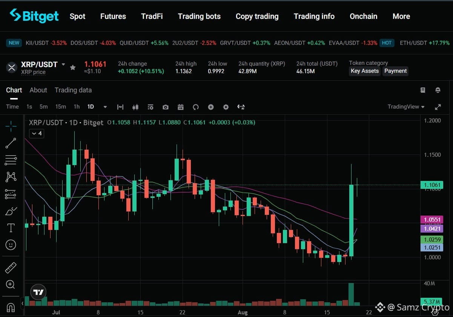The width and height of the screenshot is (453, 317).
Task: Select the brush drawing tool
Action: (11, 211)
